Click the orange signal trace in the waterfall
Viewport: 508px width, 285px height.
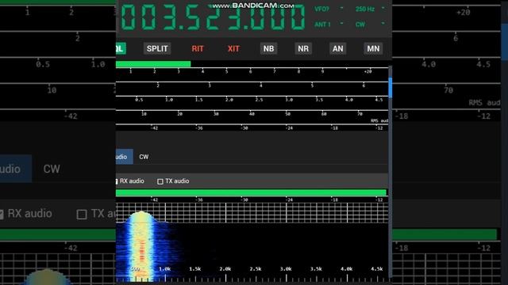coord(141,252)
